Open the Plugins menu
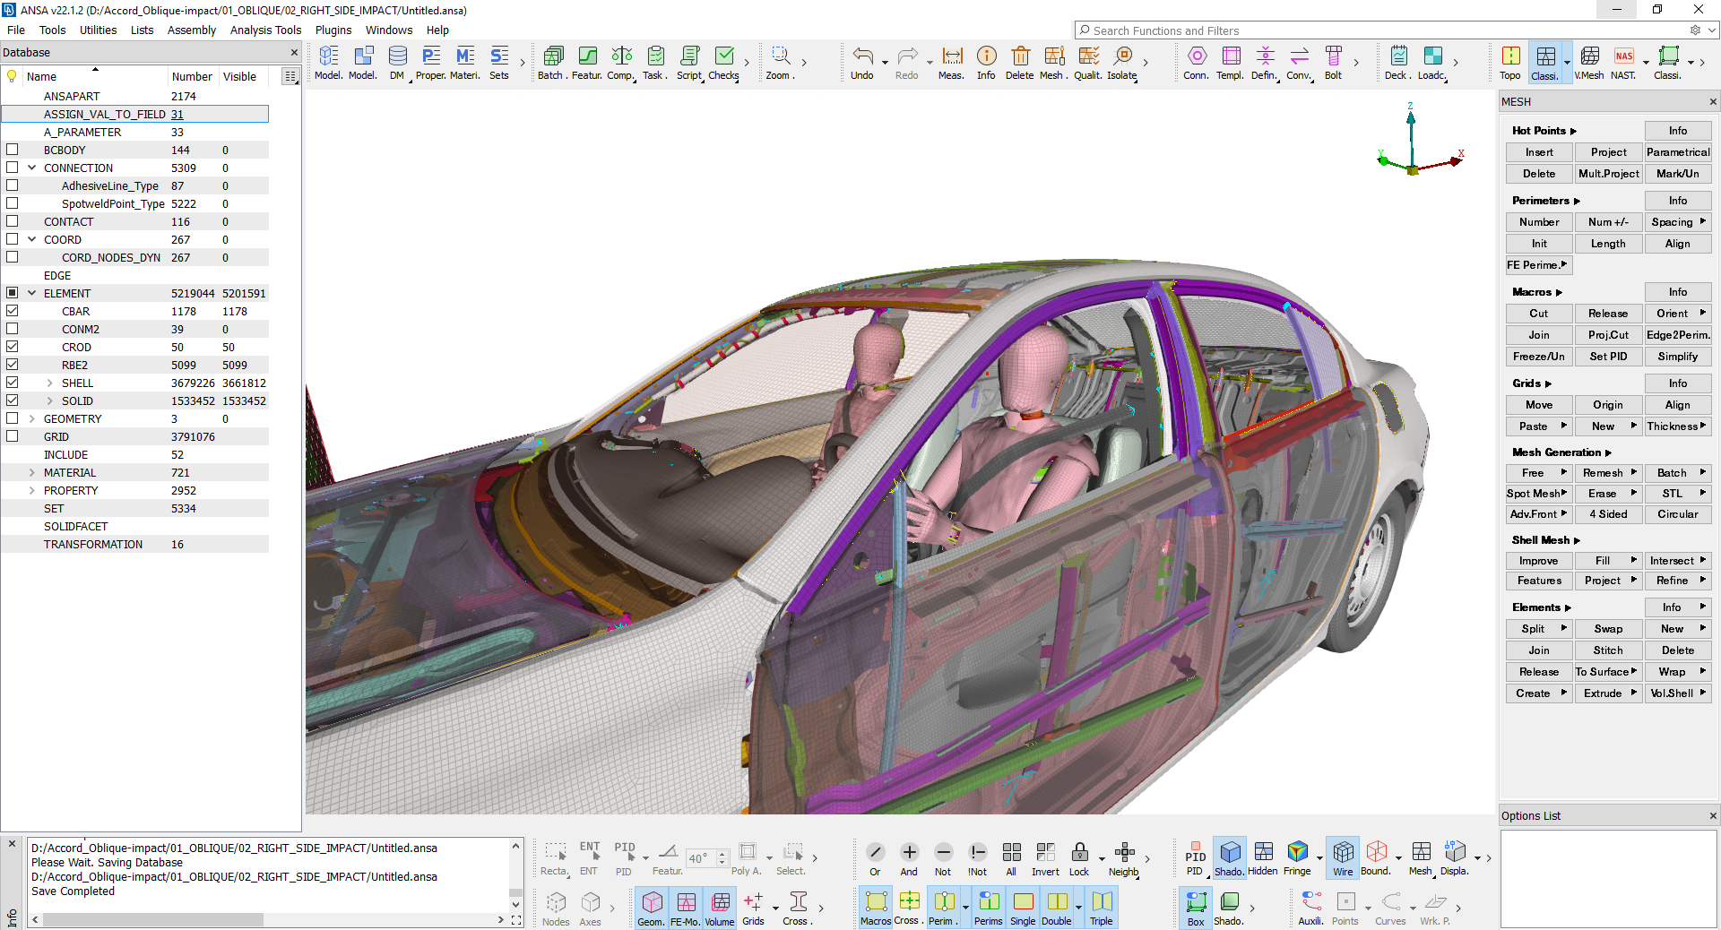The width and height of the screenshot is (1721, 930). click(333, 30)
